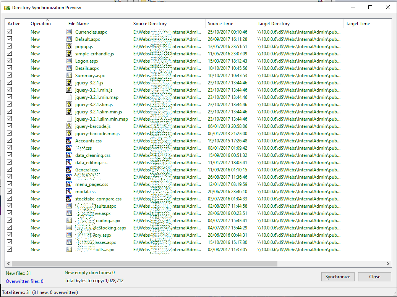Click the Default.aspx file icon
The width and height of the screenshot is (397, 297).
point(69,39)
